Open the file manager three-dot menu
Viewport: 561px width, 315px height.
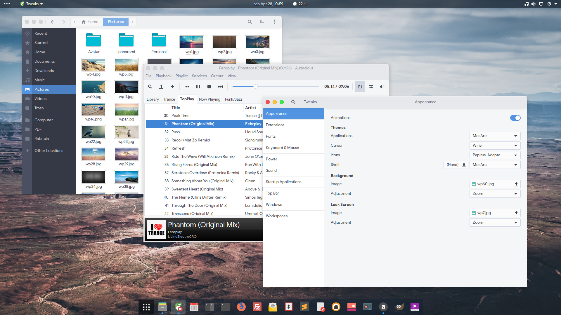tap(274, 22)
